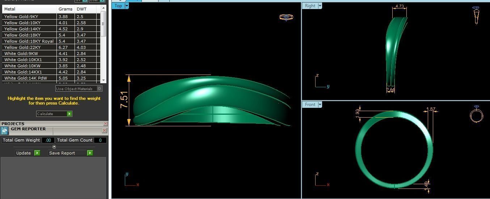Click the 1.57 dimension in Front viewport

click(x=431, y=109)
